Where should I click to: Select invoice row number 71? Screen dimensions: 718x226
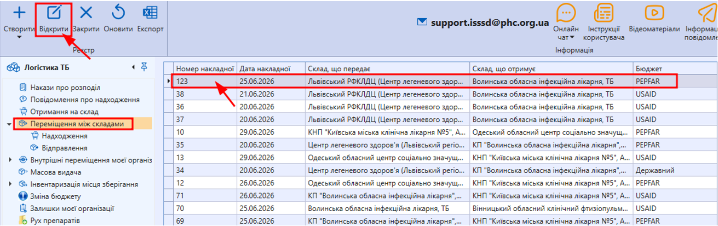tap(441, 195)
